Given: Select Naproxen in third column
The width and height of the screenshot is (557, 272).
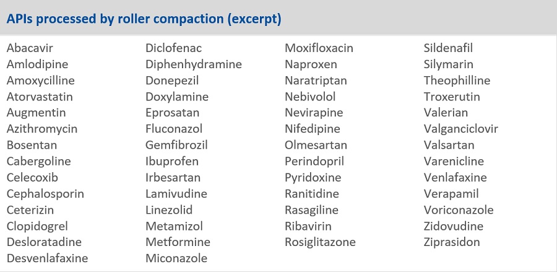Looking at the screenshot, I should click(x=311, y=64).
